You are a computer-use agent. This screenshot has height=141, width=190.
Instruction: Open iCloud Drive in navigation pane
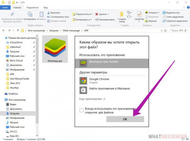point(16,42)
